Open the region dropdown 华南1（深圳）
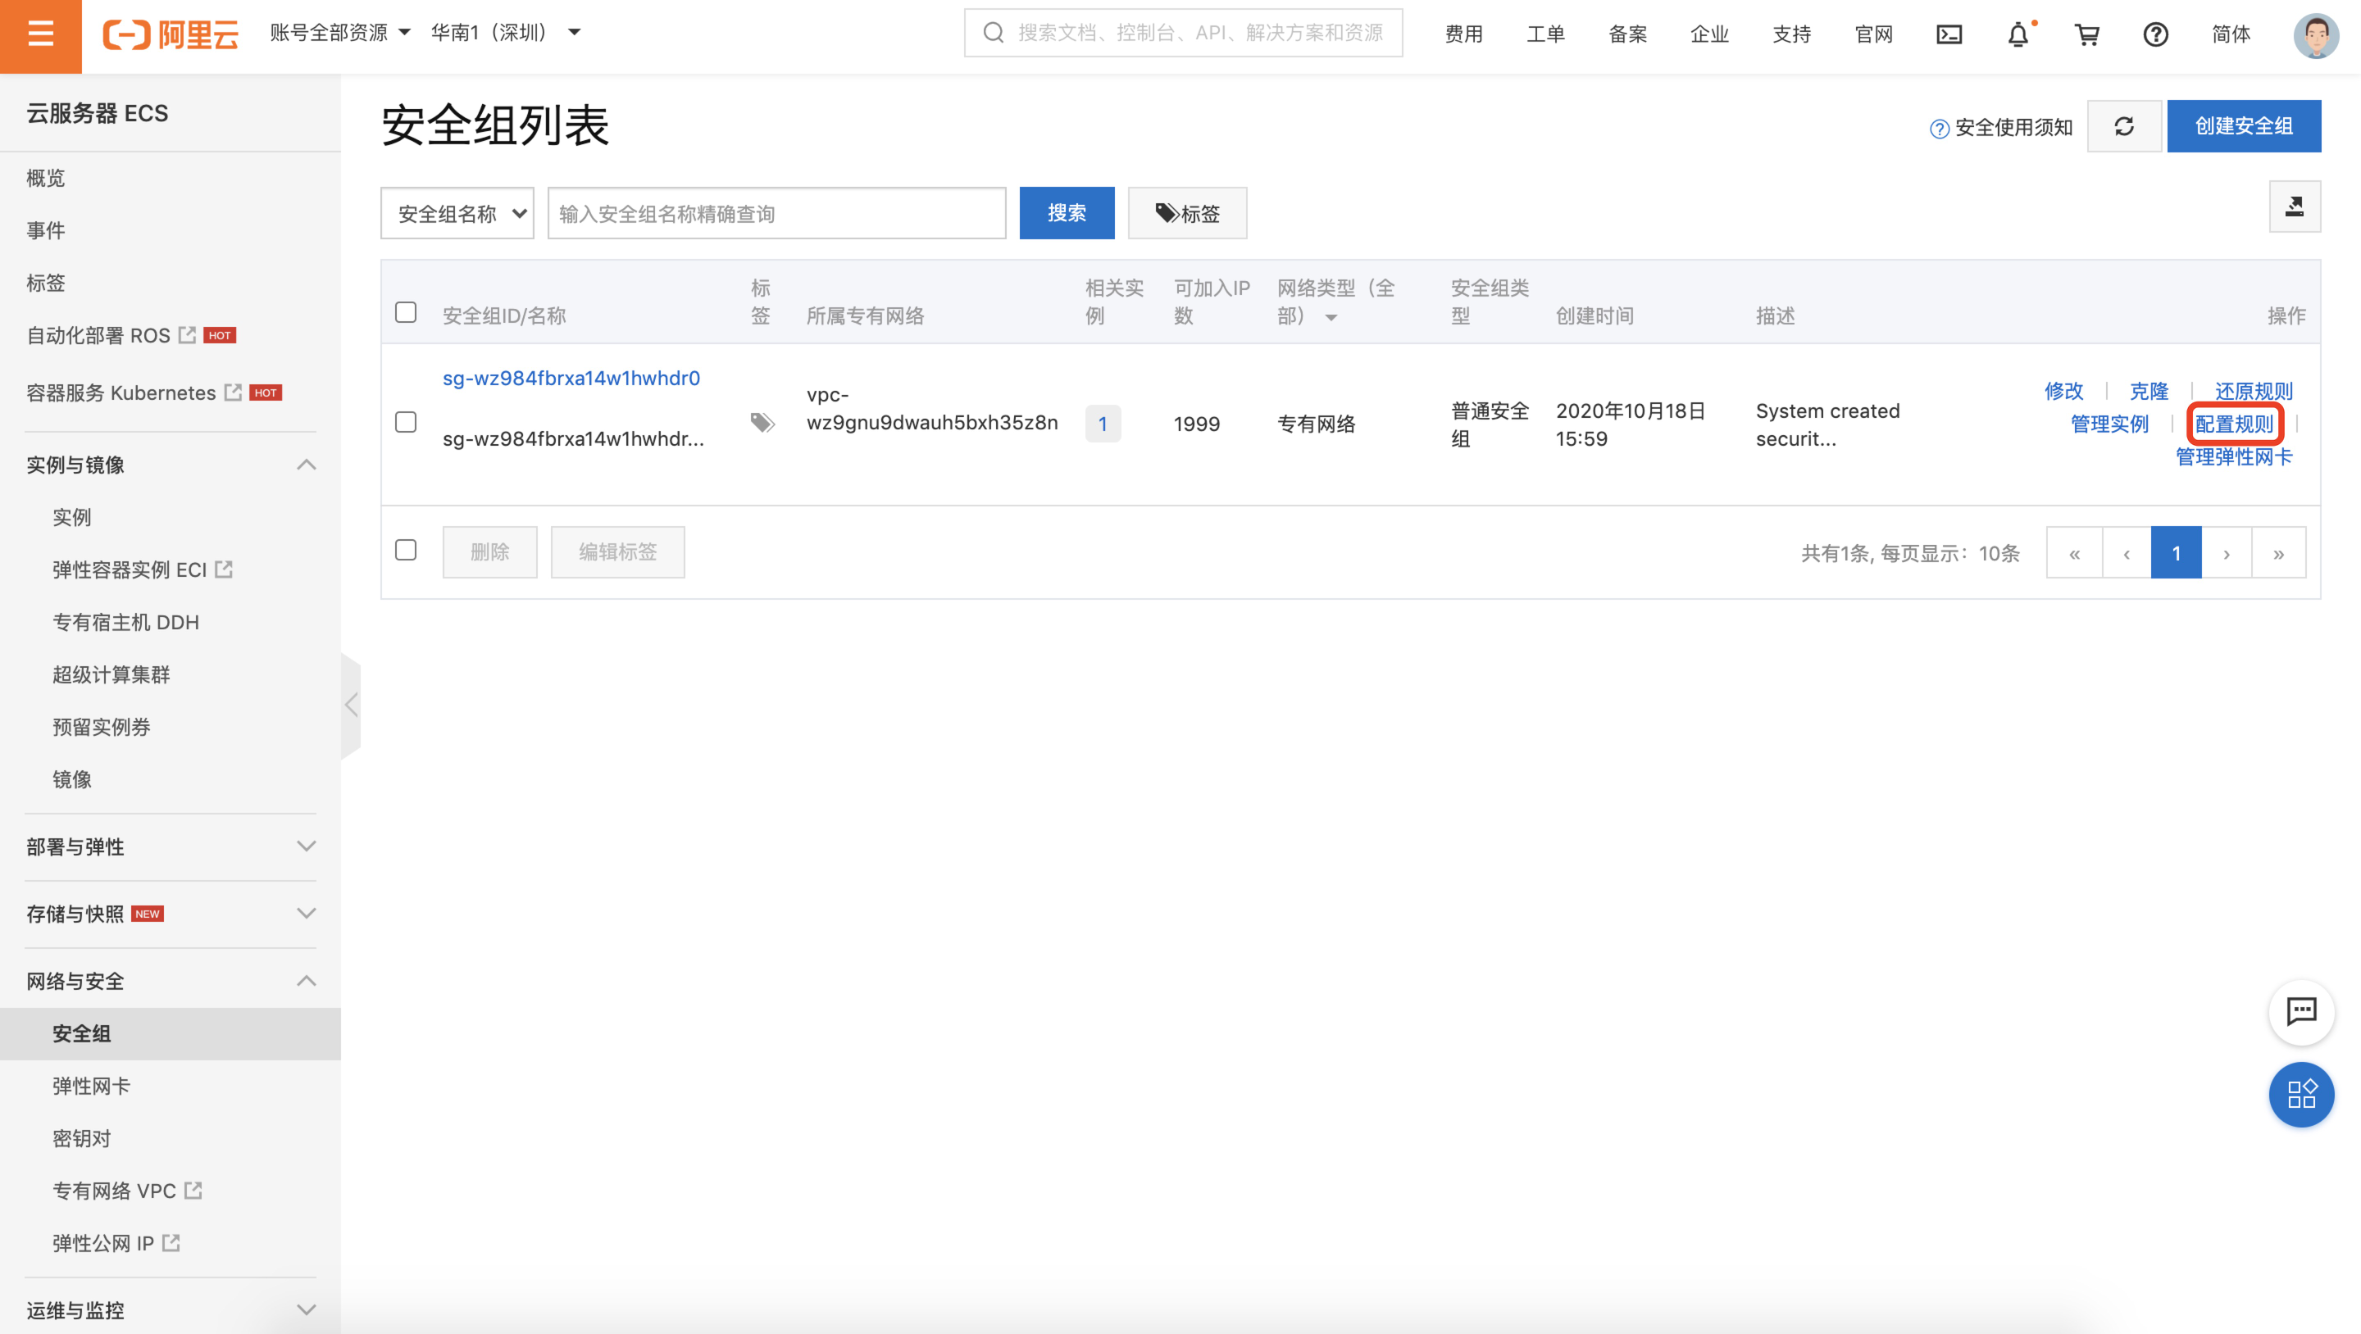 coord(506,33)
